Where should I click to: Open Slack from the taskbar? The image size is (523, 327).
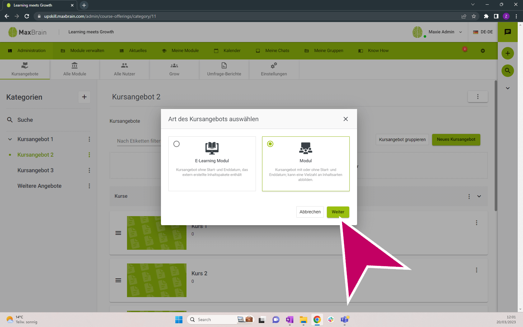(x=331, y=320)
